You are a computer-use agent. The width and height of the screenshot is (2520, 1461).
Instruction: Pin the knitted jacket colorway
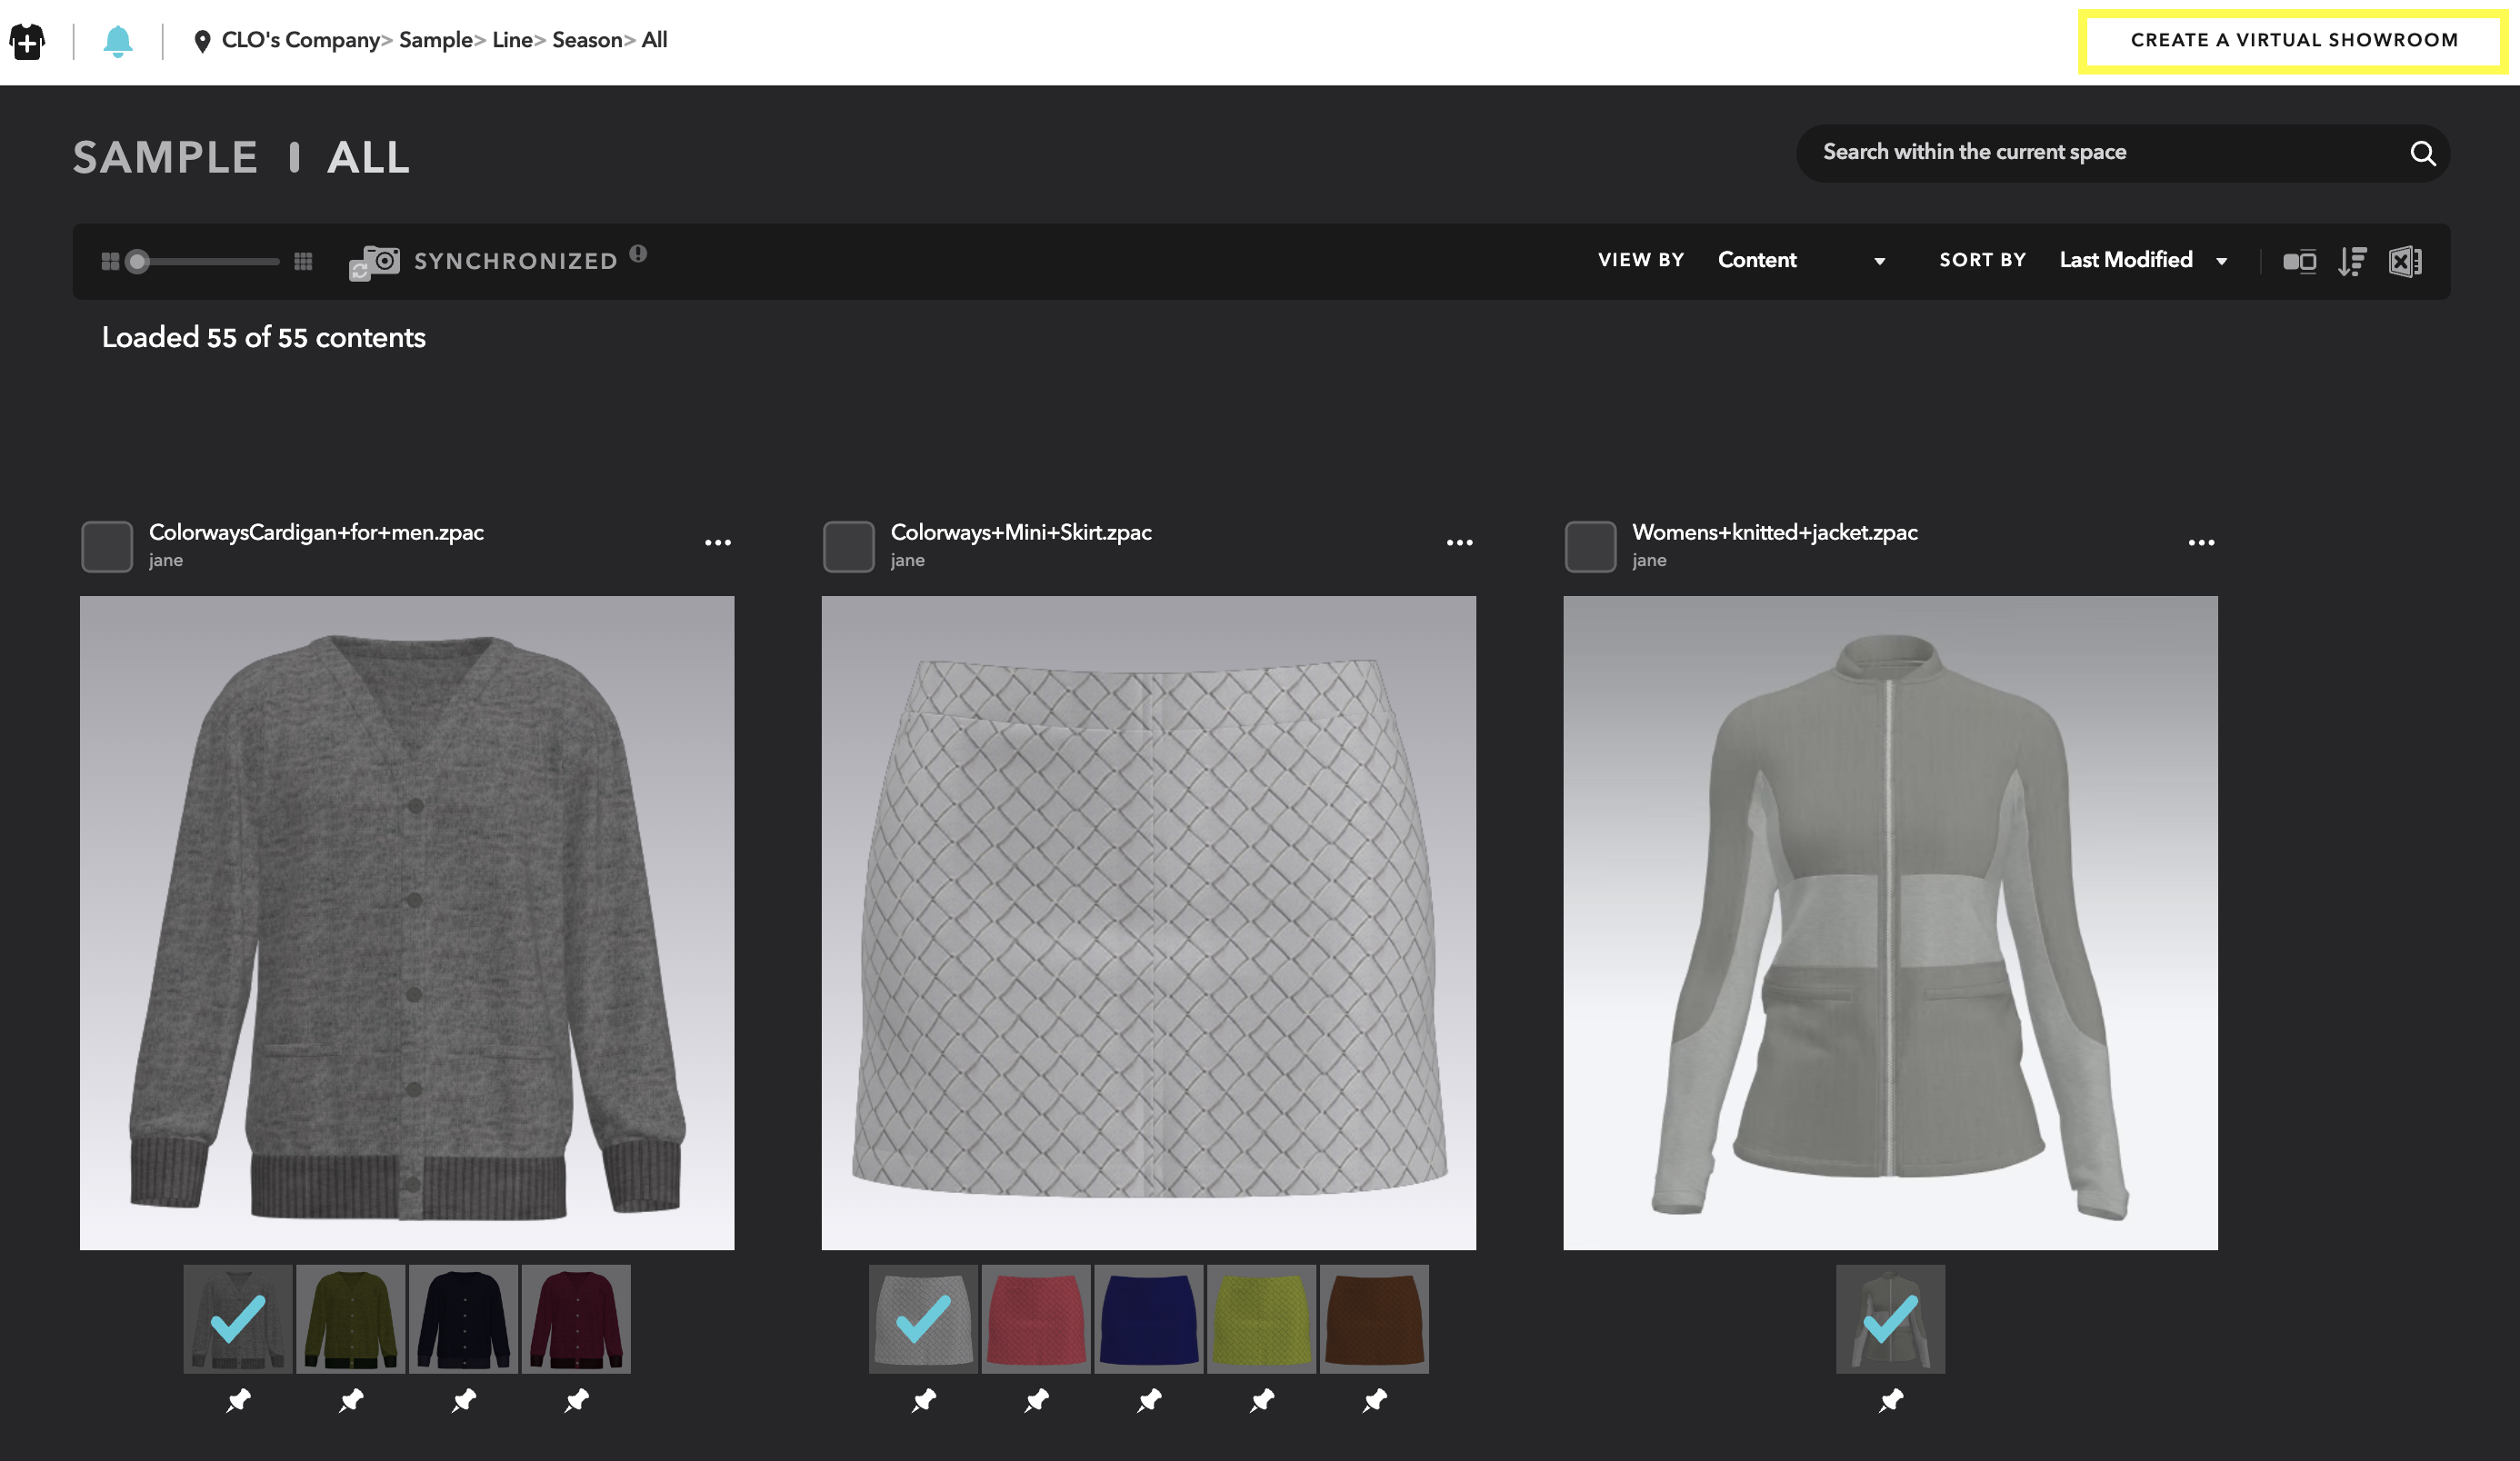pos(1891,1400)
